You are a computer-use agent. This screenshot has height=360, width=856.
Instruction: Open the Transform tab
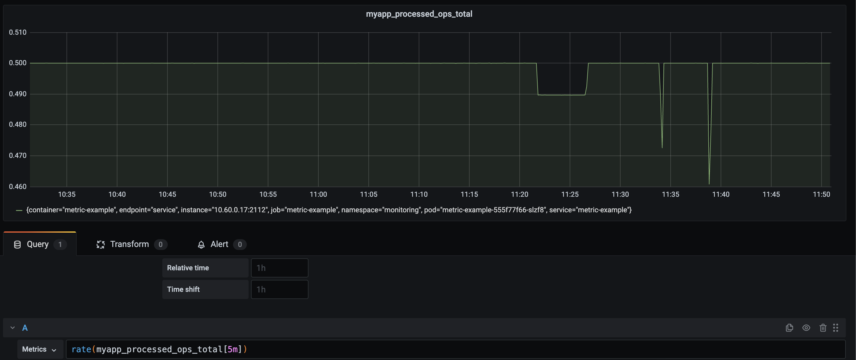(x=131, y=244)
